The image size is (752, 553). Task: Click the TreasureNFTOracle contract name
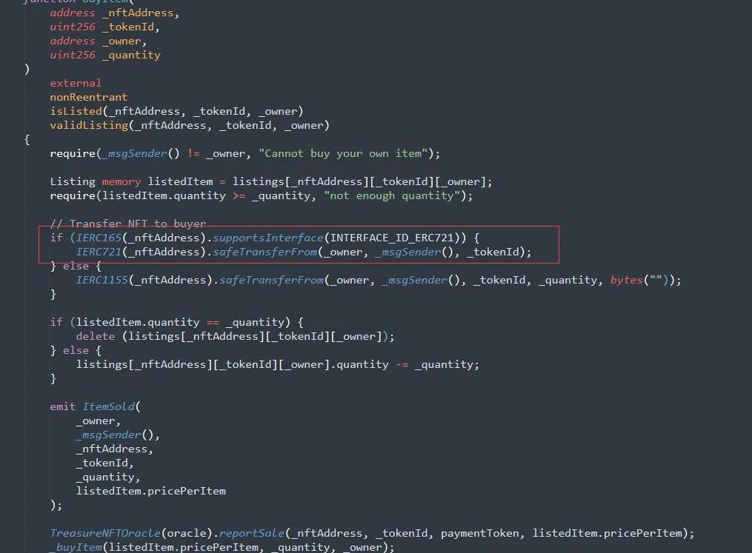click(104, 533)
